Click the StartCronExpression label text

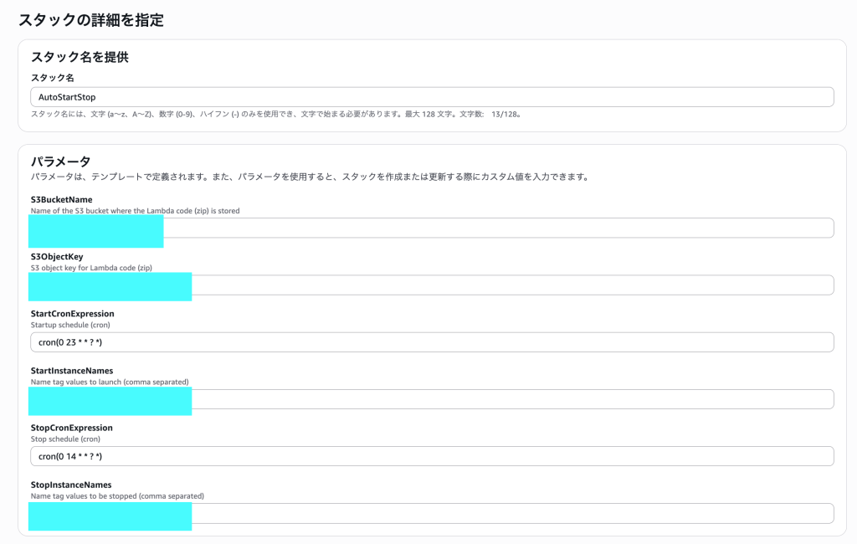(x=72, y=314)
